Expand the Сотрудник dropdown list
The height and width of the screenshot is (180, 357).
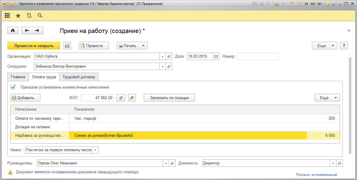[163, 66]
